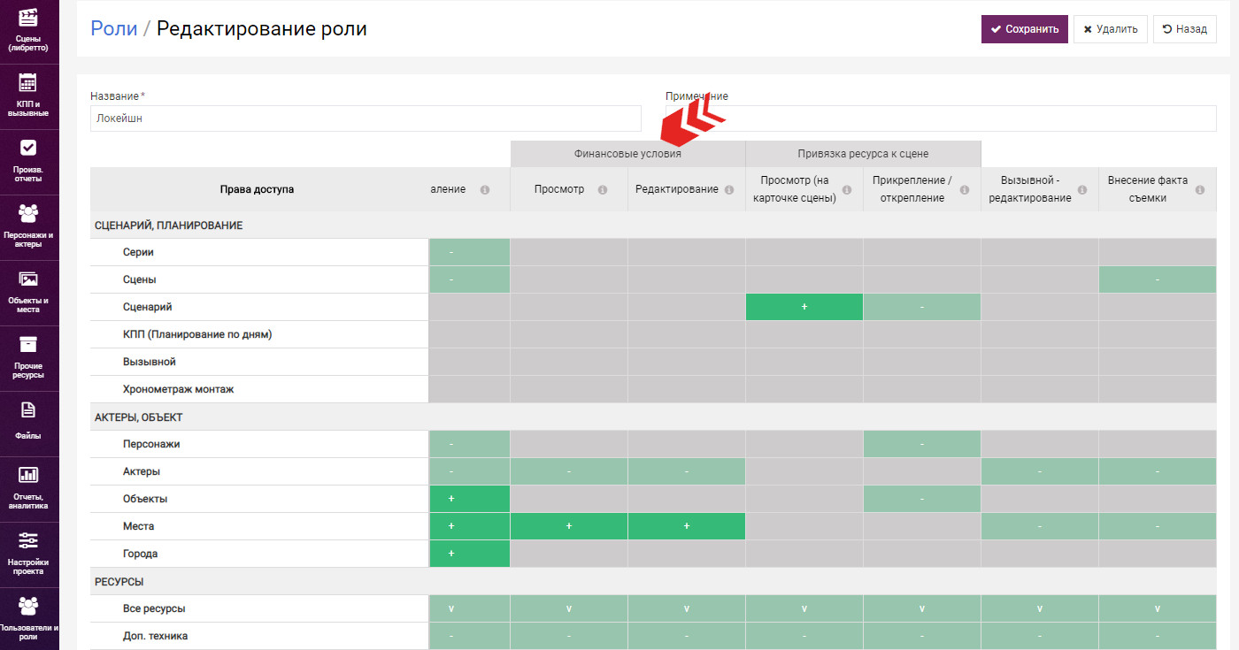Open Объекты и места sidebar section
Screen dimensions: 1239x650
[29, 293]
